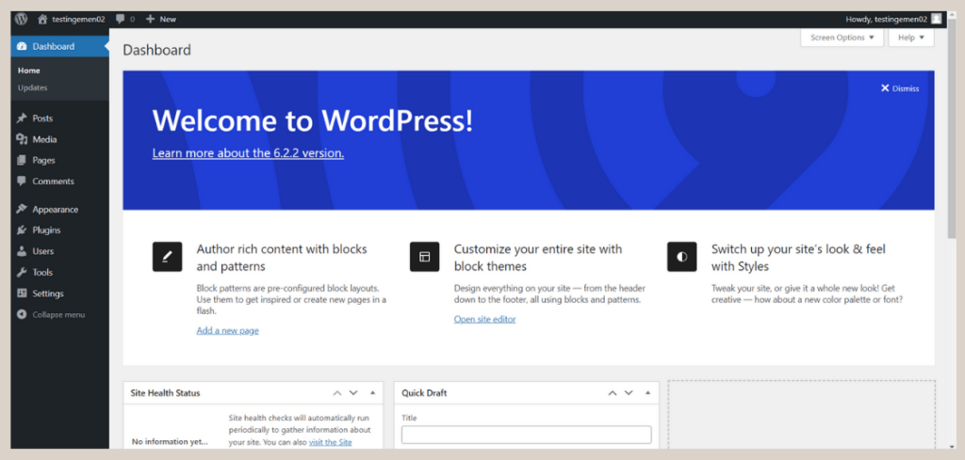
Task: Go to Updates submenu under Dashboard
Action: [x=32, y=87]
